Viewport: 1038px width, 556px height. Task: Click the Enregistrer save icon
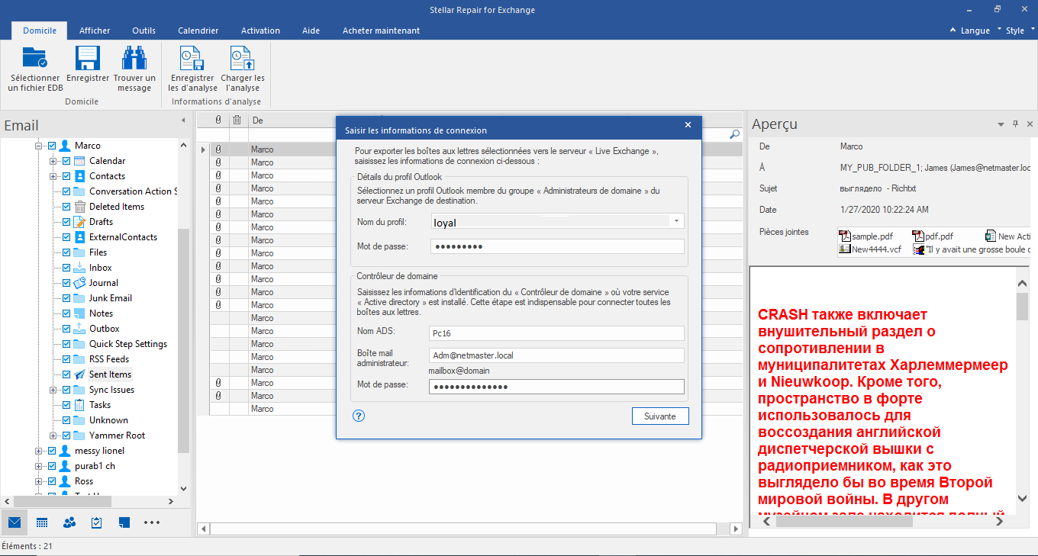pos(87,59)
